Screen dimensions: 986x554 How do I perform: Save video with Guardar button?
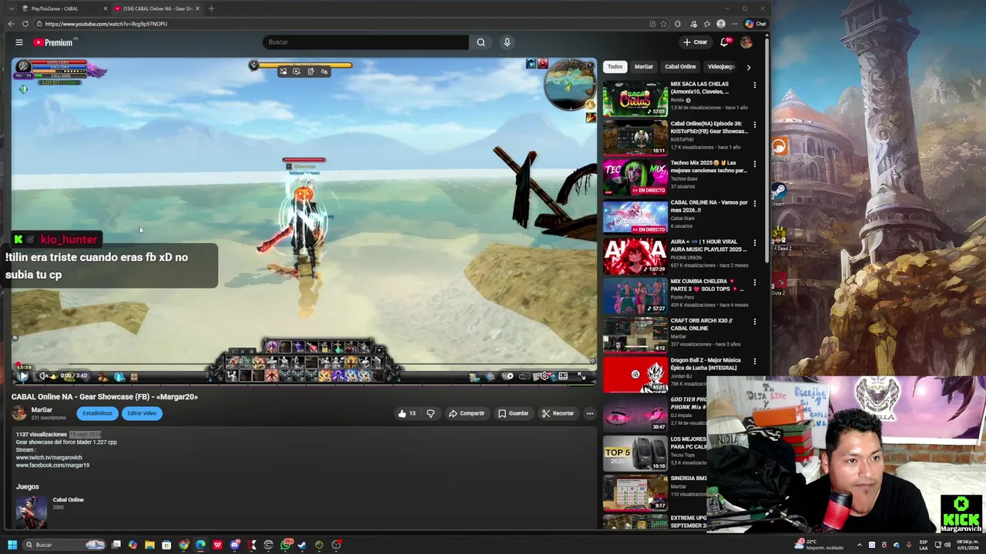point(513,413)
